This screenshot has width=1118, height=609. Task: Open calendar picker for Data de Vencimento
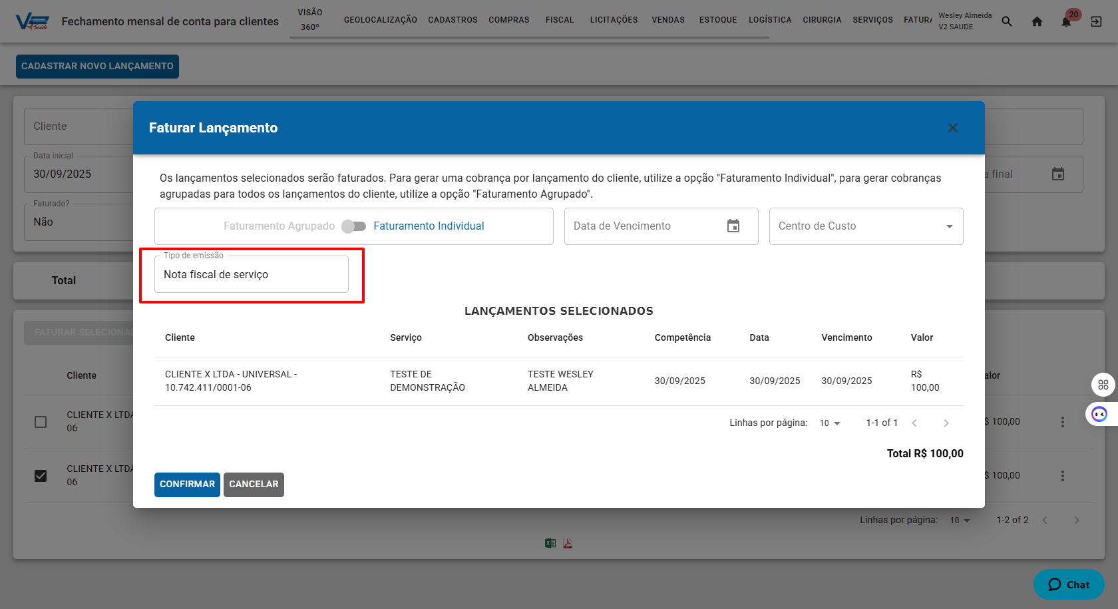(733, 226)
